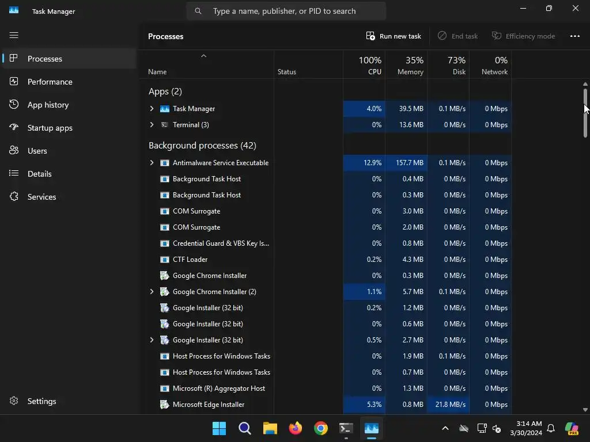The image size is (590, 442).
Task: Sort processes by CPU column
Action: point(364,64)
